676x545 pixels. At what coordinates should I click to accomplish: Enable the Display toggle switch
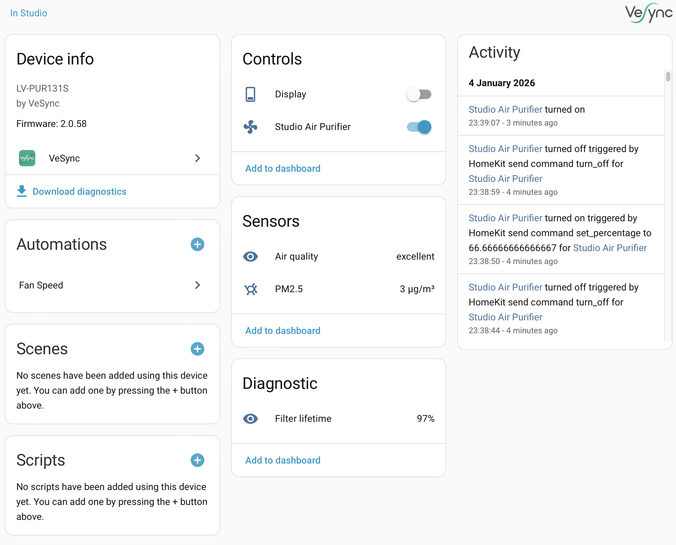point(419,94)
